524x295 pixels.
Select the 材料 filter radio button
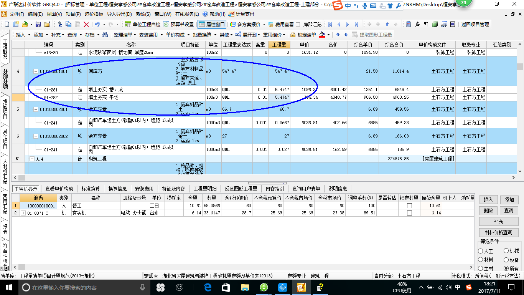(x=481, y=260)
